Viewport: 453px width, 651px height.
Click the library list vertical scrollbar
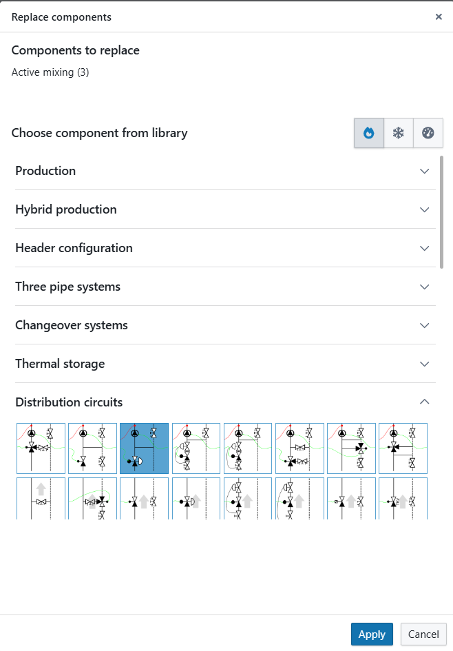tap(441, 212)
